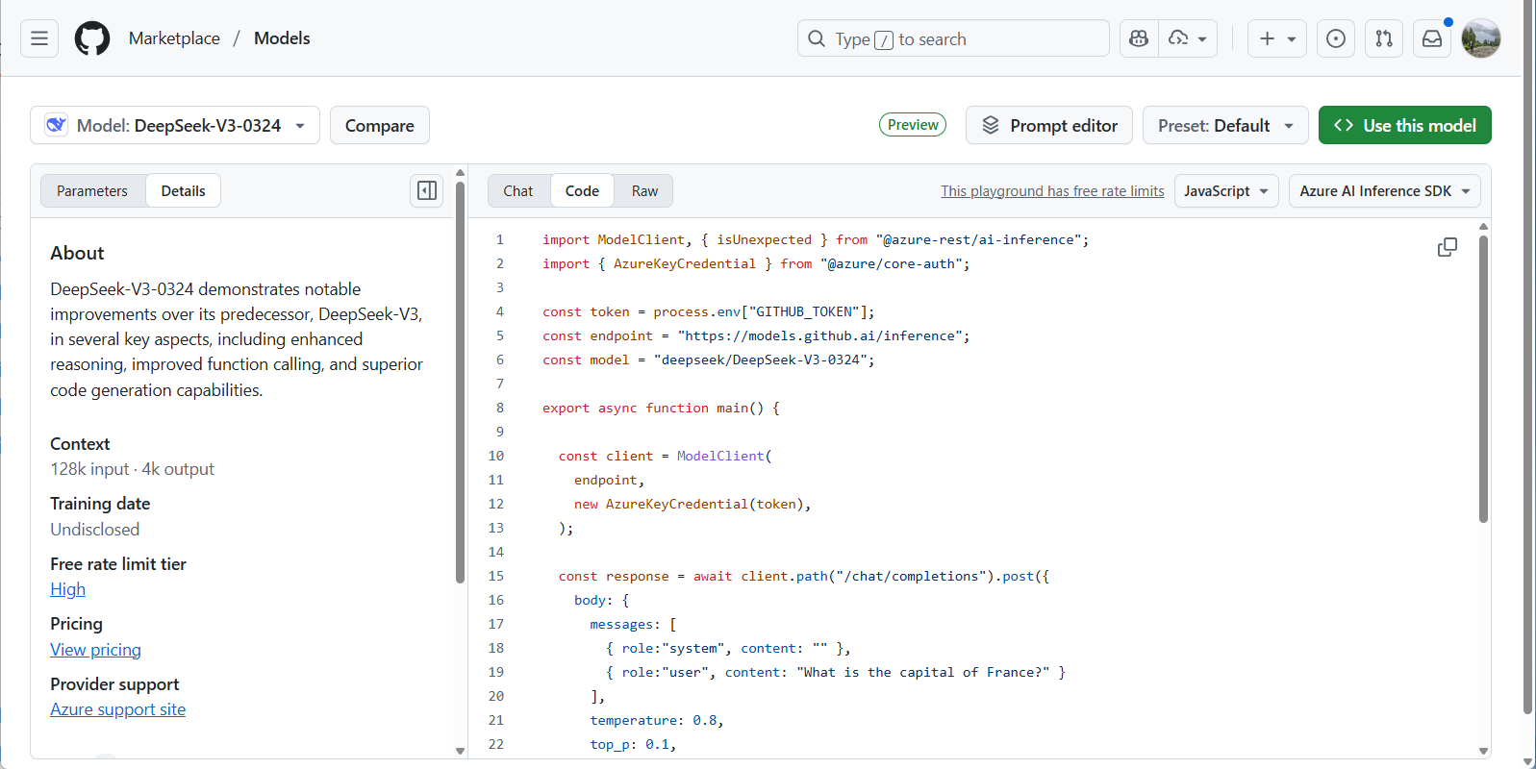This screenshot has width=1536, height=769.
Task: Open the Azure AI Inference SDK dropdown
Action: pyautogui.click(x=1384, y=191)
